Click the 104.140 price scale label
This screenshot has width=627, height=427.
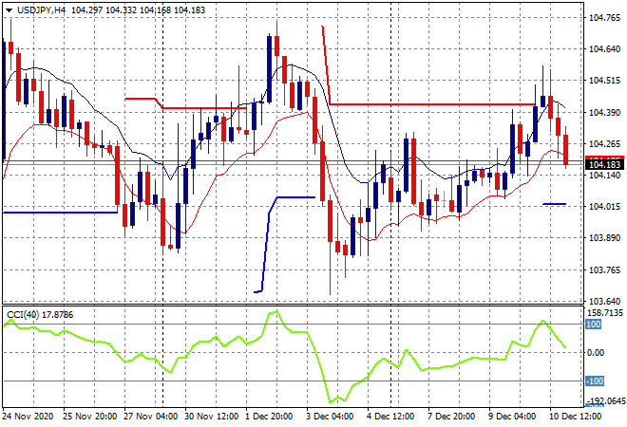pyautogui.click(x=604, y=175)
